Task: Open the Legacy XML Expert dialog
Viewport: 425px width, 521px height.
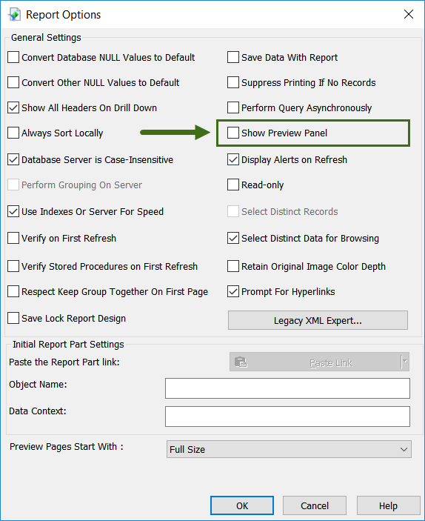Action: (x=318, y=320)
